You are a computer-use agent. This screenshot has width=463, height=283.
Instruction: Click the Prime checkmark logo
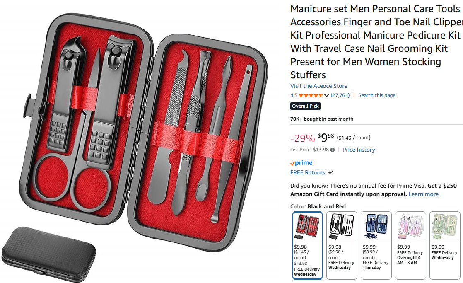[x=301, y=163]
